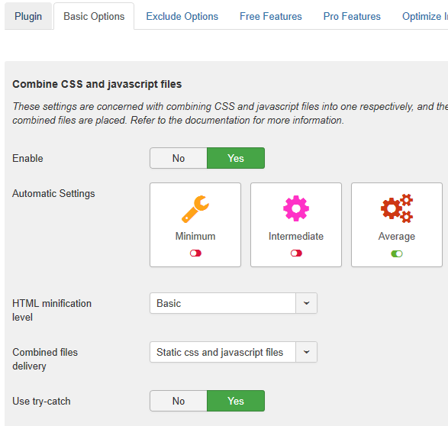Image resolution: width=448 pixels, height=426 pixels.
Task: Click the pink gear Intermediate icon
Action: click(x=296, y=208)
